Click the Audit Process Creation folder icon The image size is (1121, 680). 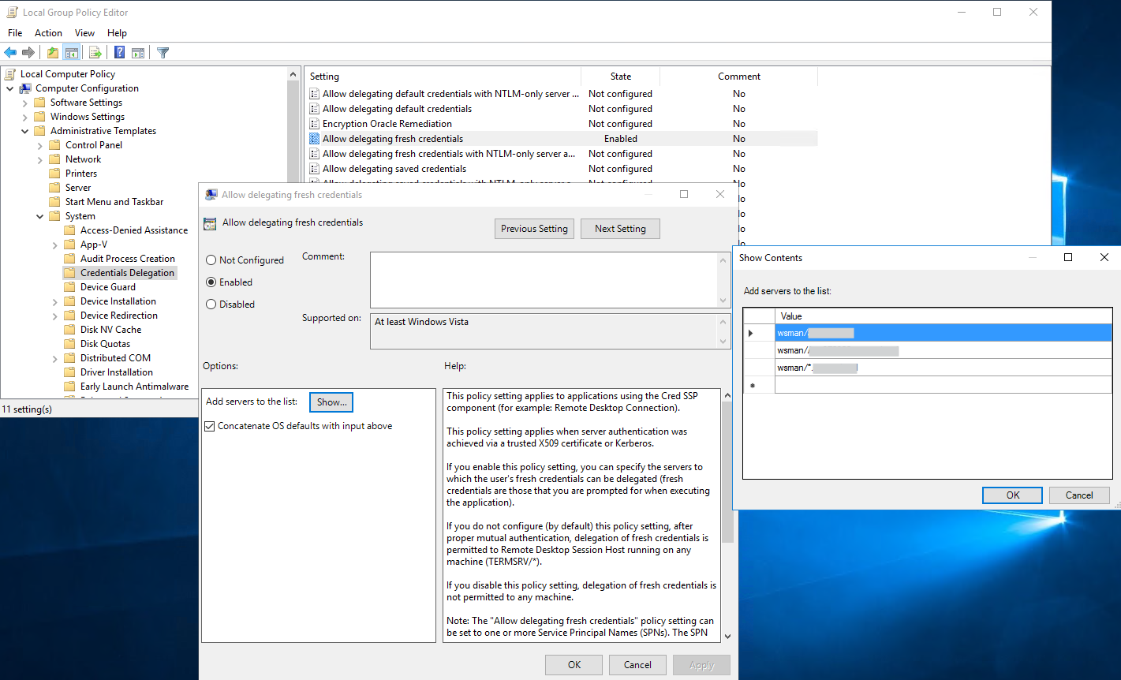[70, 259]
